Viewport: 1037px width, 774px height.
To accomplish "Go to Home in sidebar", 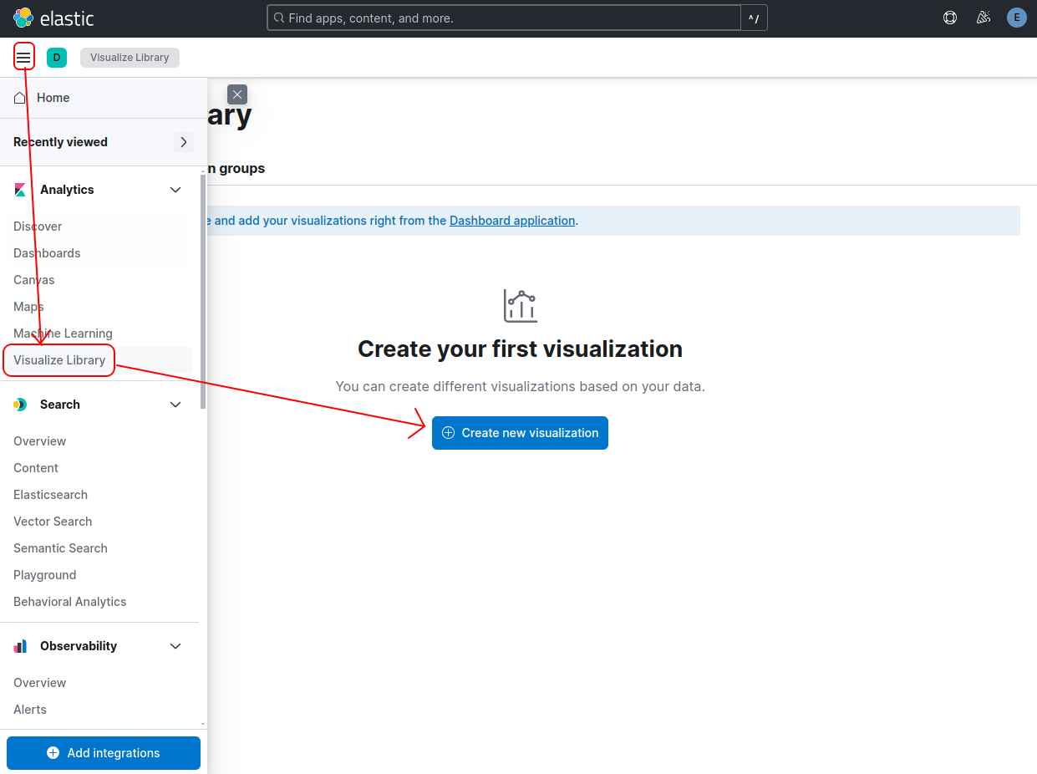I will 53,98.
